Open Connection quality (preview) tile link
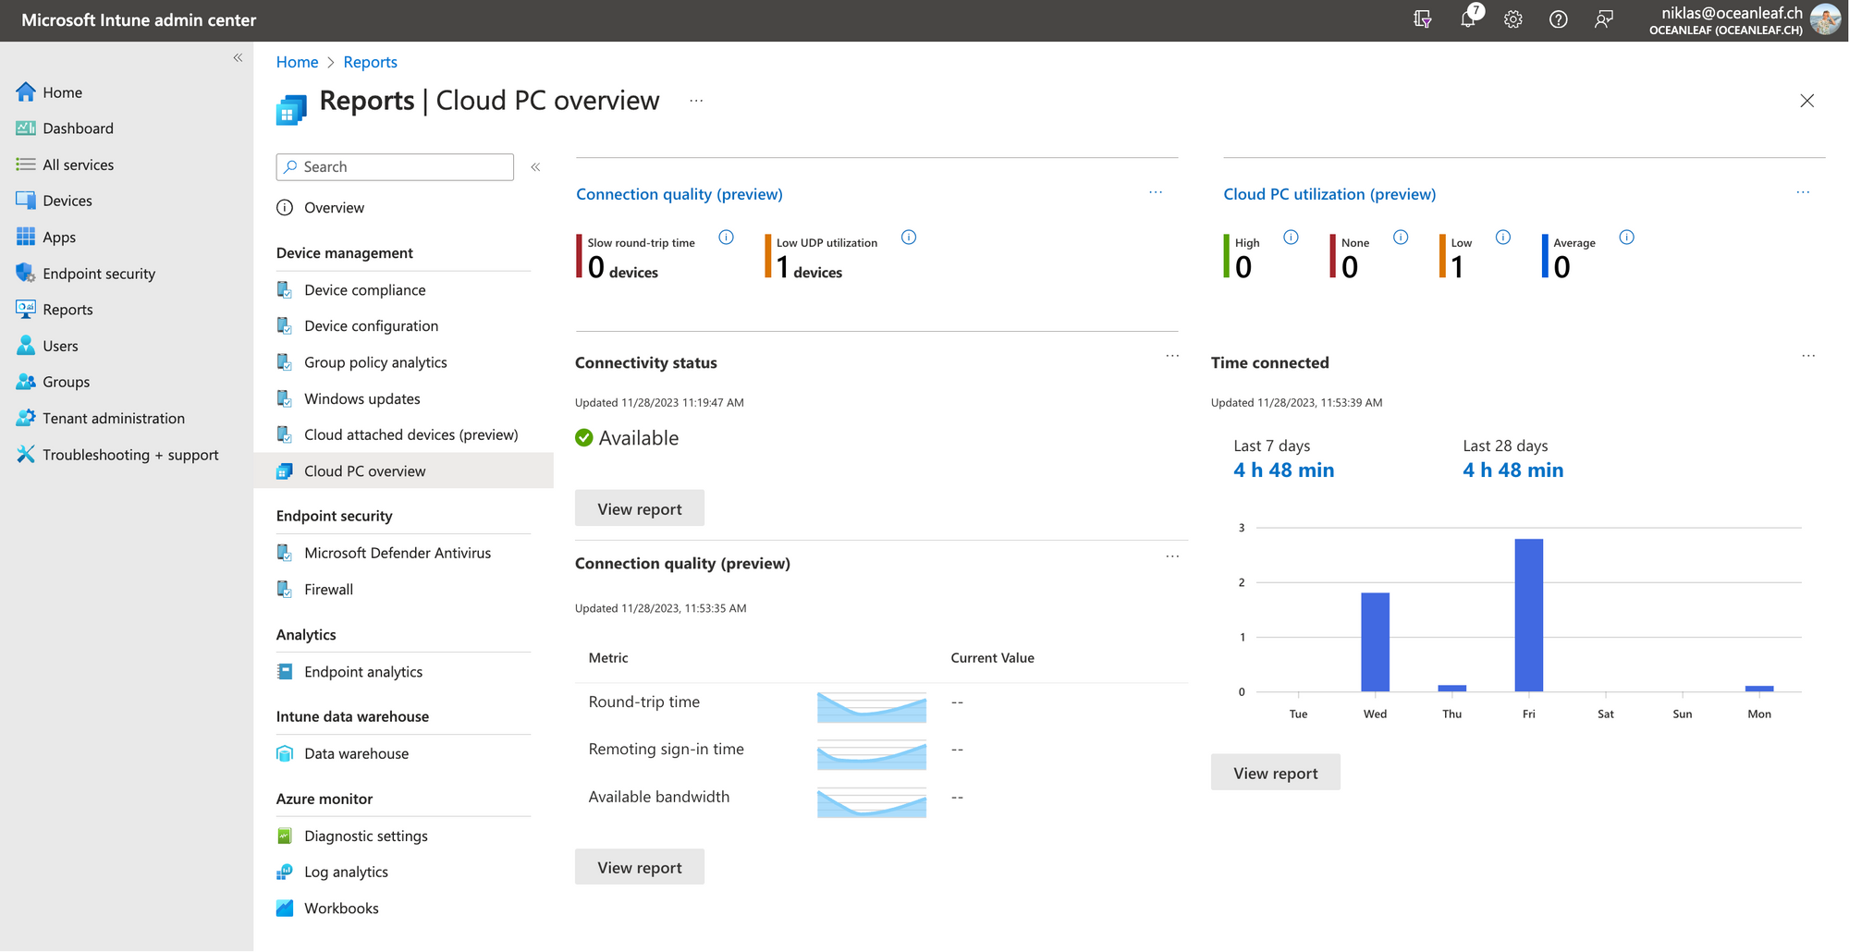Image resolution: width=1849 pixels, height=952 pixels. [680, 194]
